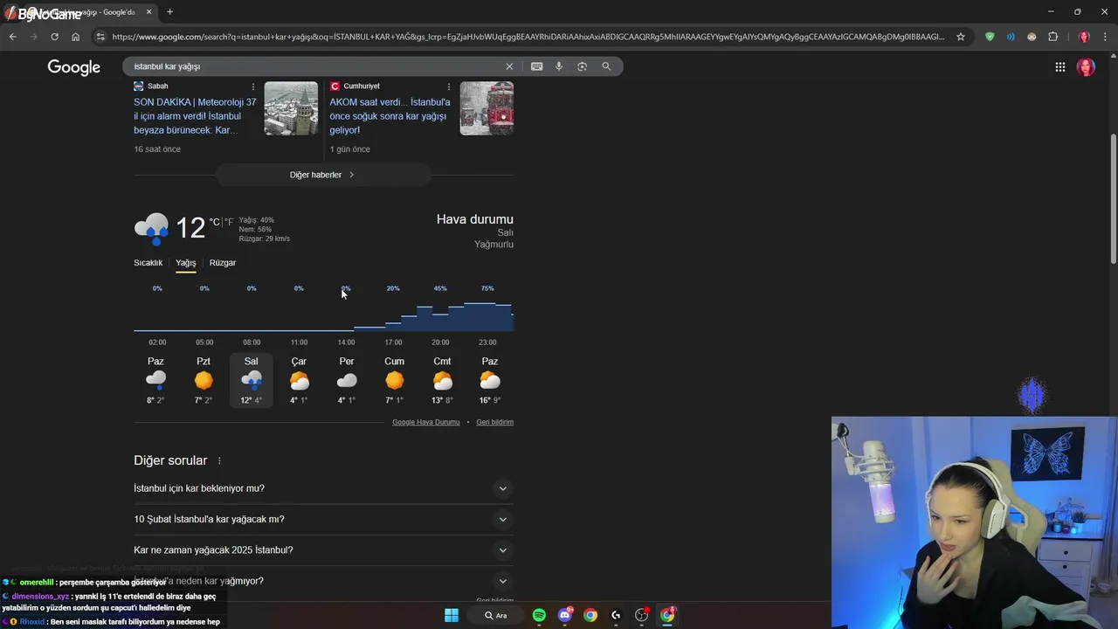The image size is (1118, 629).
Task: Open the Galata Tower snow news thumbnail
Action: coord(291,108)
